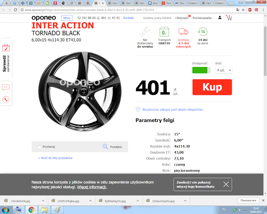The image size is (267, 214).
Task: Open the Sprawdź zamówienie calendar icon
Action: (x=6, y=48)
